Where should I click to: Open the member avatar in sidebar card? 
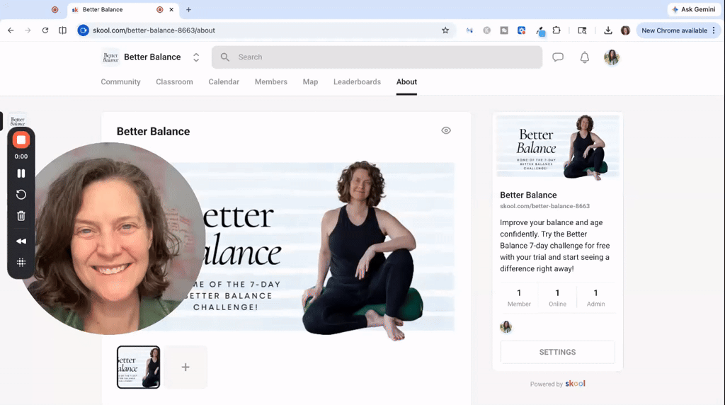pyautogui.click(x=506, y=327)
